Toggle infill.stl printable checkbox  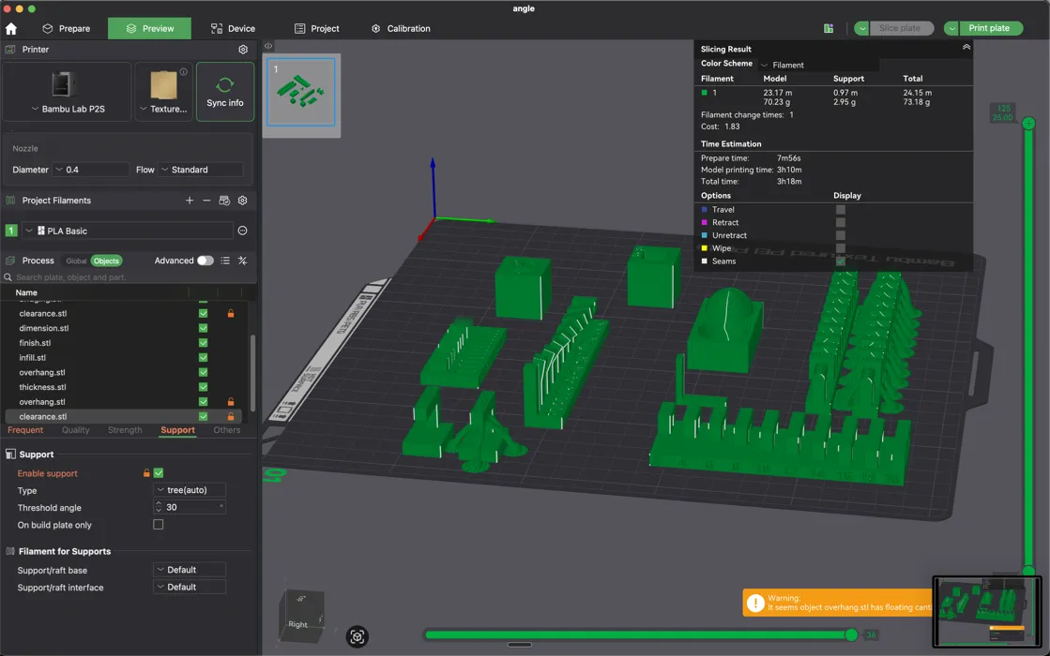pos(203,357)
